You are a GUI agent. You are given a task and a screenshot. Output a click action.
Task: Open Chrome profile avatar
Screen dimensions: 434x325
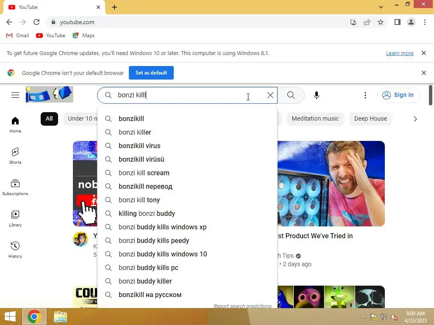click(411, 22)
